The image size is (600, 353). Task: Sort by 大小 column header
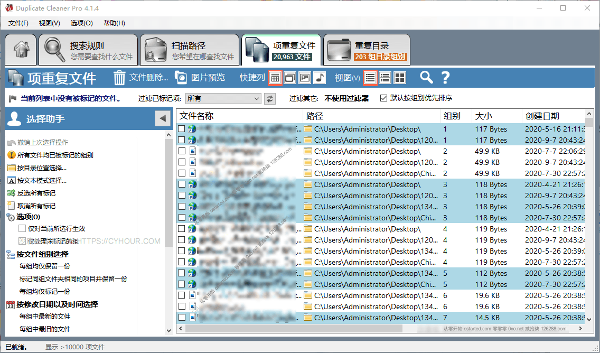(x=496, y=116)
